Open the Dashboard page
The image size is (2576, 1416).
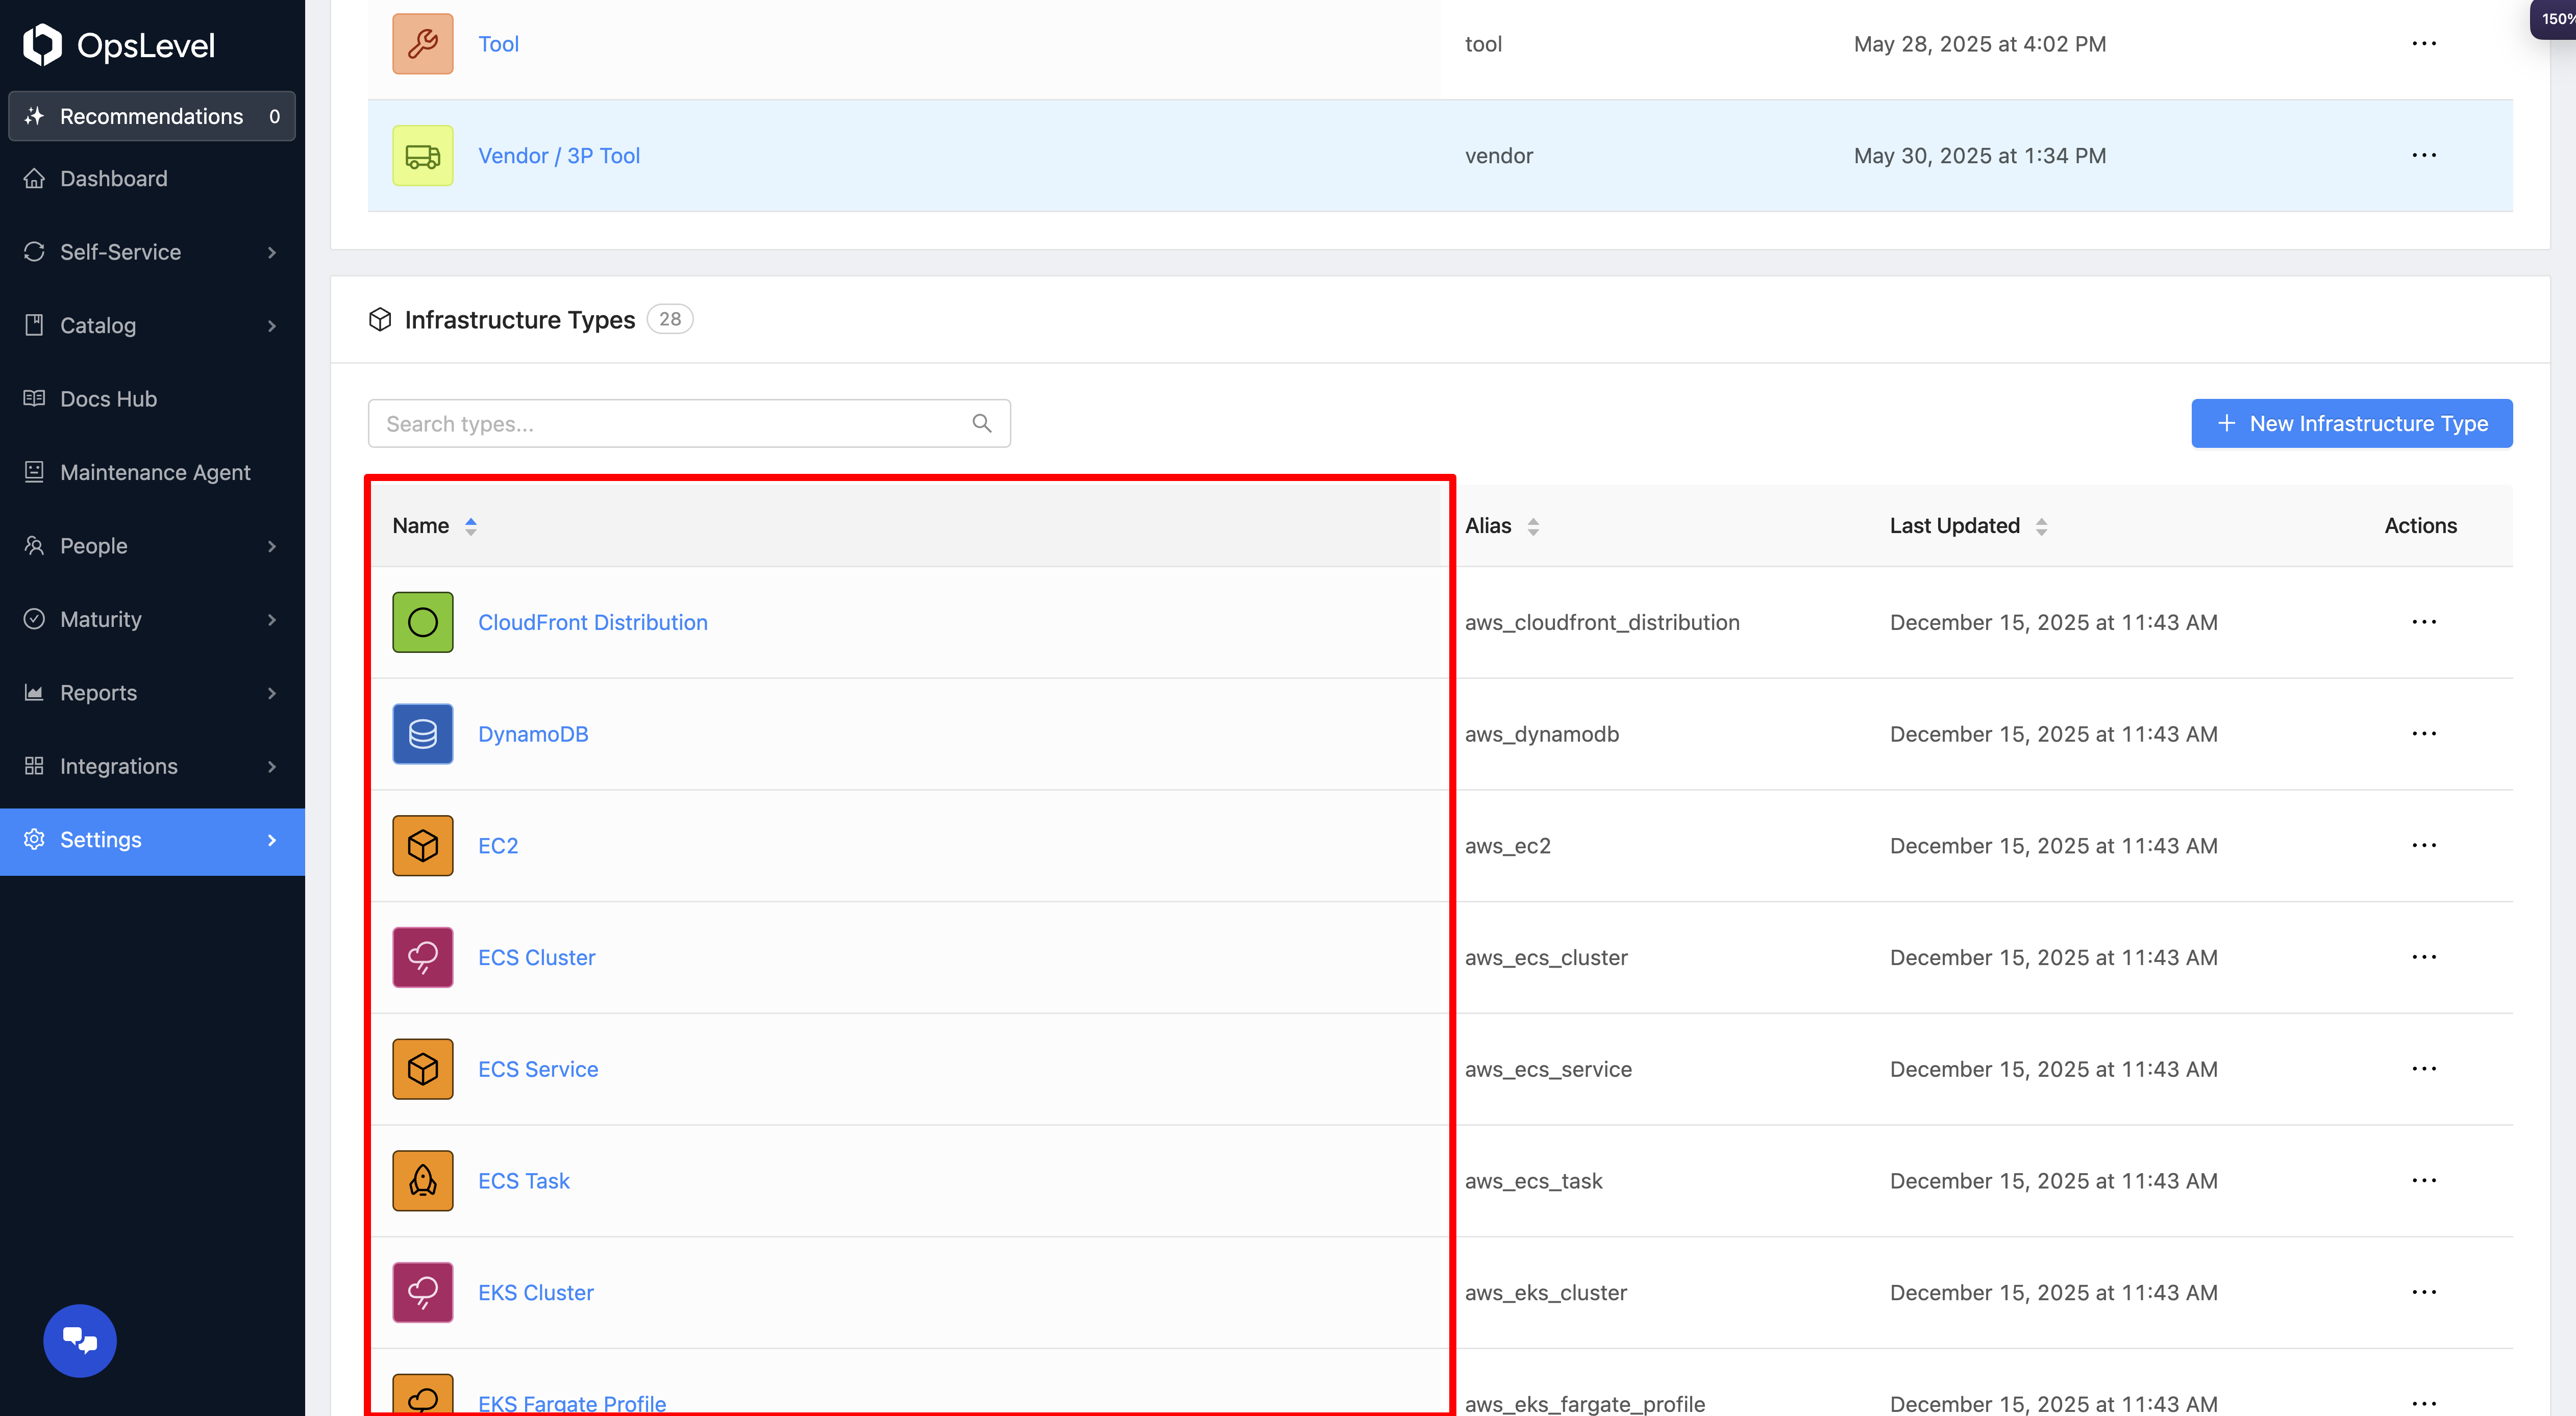(x=113, y=178)
